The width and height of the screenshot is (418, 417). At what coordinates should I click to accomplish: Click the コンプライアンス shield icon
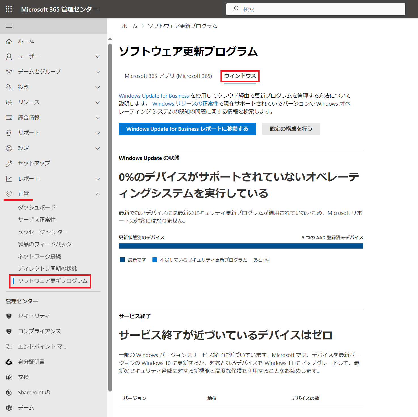(x=9, y=331)
